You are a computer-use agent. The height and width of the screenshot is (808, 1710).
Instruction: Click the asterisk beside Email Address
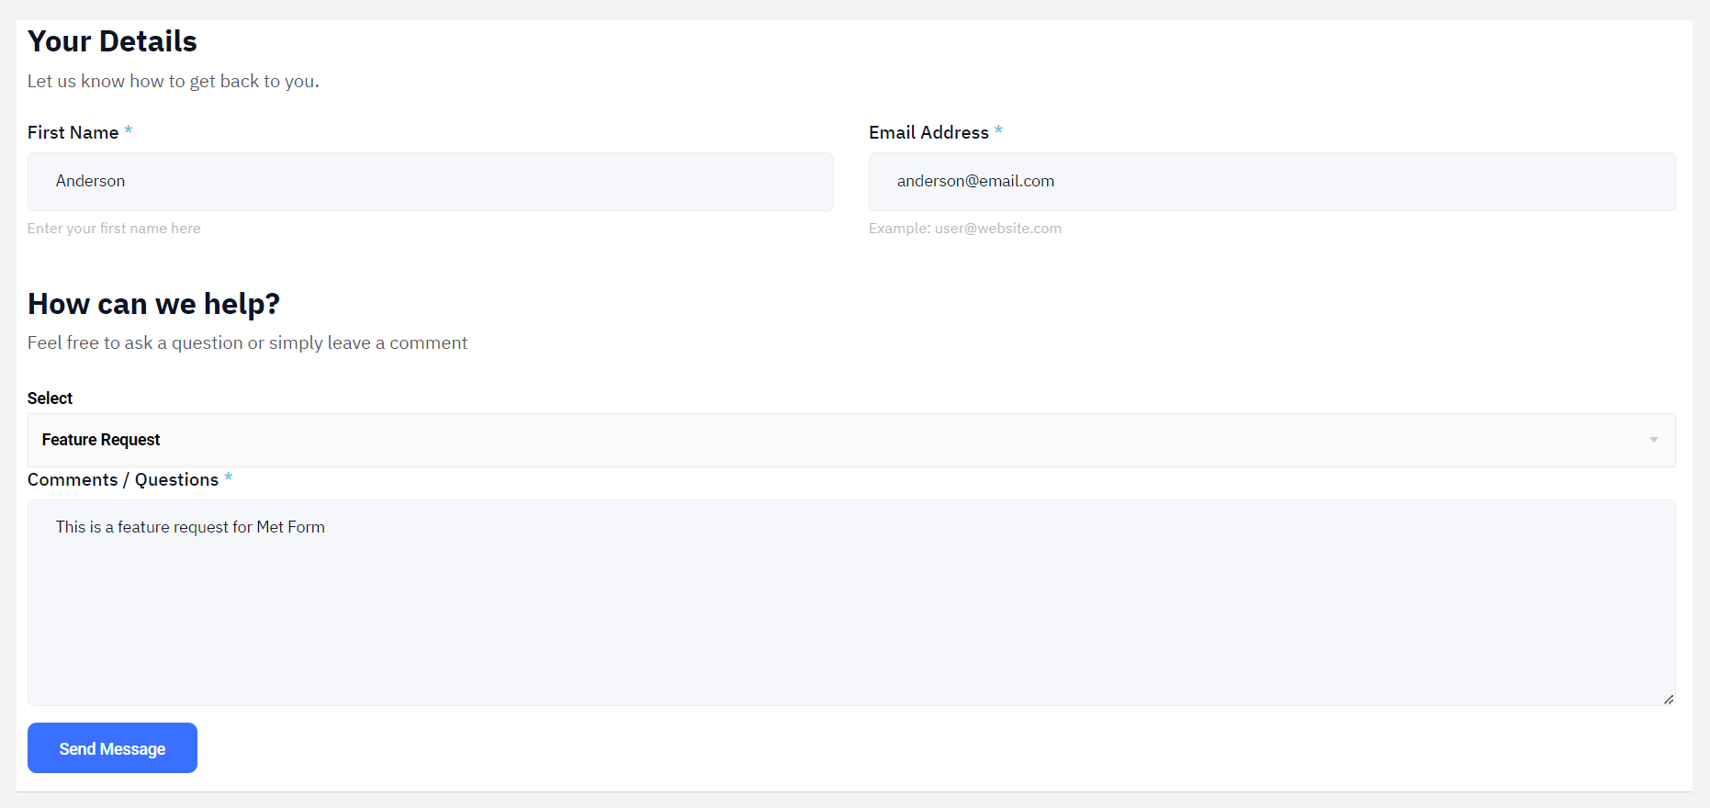(x=998, y=130)
